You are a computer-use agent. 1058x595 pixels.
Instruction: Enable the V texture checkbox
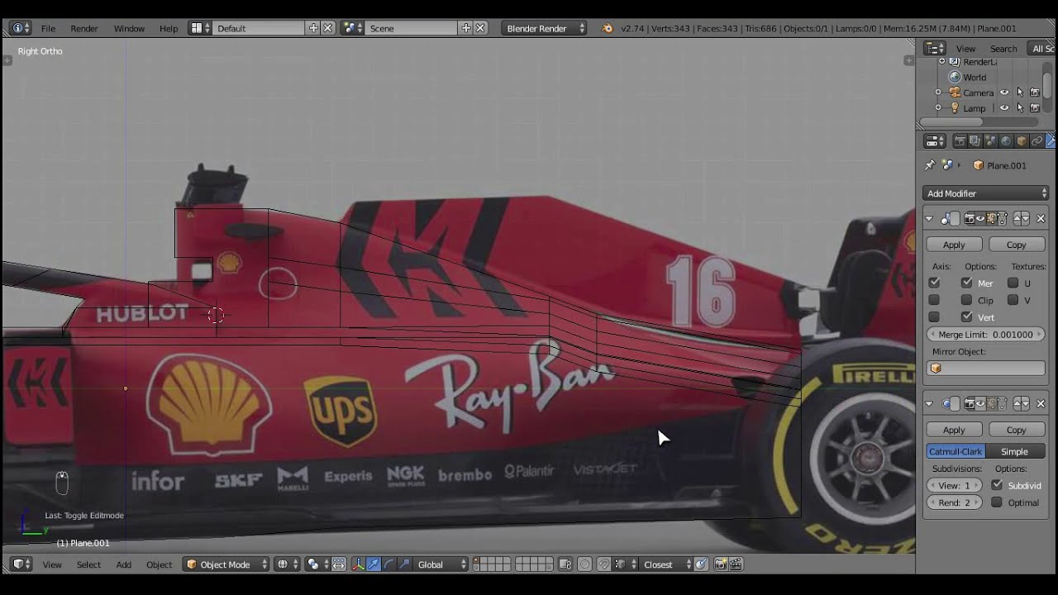pos(1013,300)
